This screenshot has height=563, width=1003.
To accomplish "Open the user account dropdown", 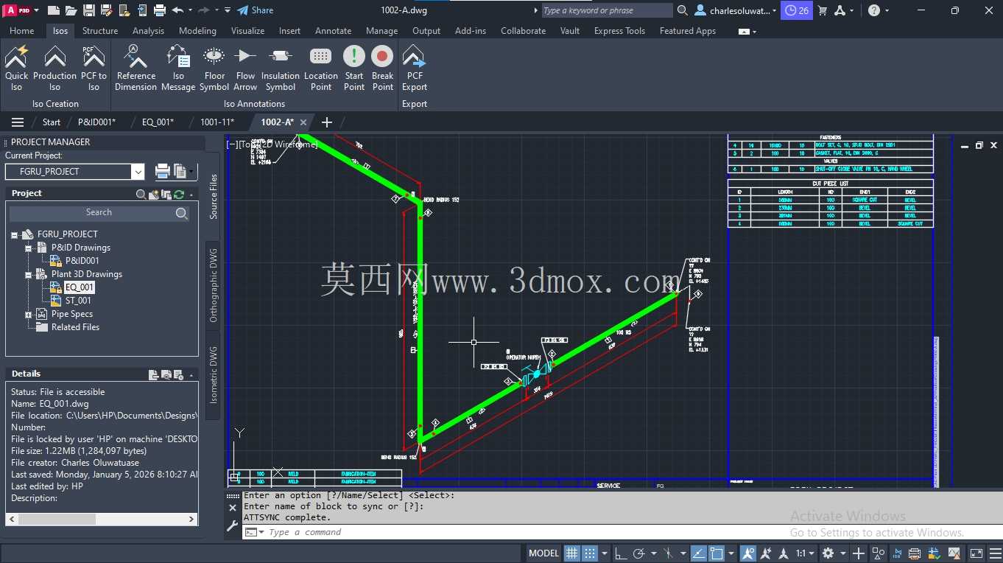I will click(736, 10).
